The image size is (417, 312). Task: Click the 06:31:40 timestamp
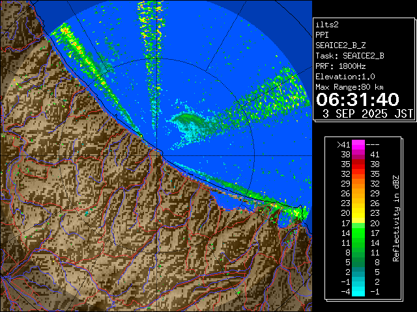[357, 99]
